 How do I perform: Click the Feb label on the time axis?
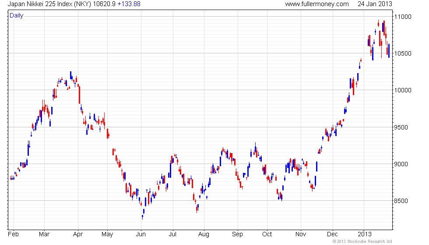13,234
